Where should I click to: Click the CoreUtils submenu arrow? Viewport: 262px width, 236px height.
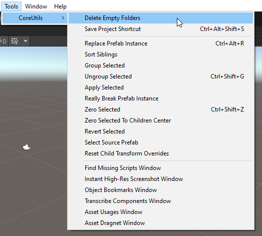click(x=63, y=17)
